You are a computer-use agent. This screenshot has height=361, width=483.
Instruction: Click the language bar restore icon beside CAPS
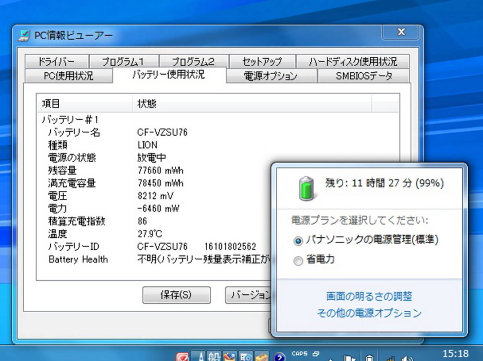tap(316, 354)
